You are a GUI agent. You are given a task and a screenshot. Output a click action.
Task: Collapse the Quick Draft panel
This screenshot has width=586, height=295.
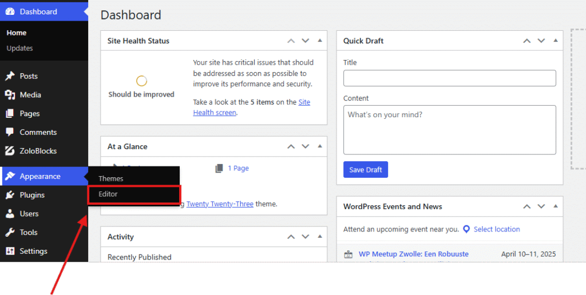click(x=556, y=41)
